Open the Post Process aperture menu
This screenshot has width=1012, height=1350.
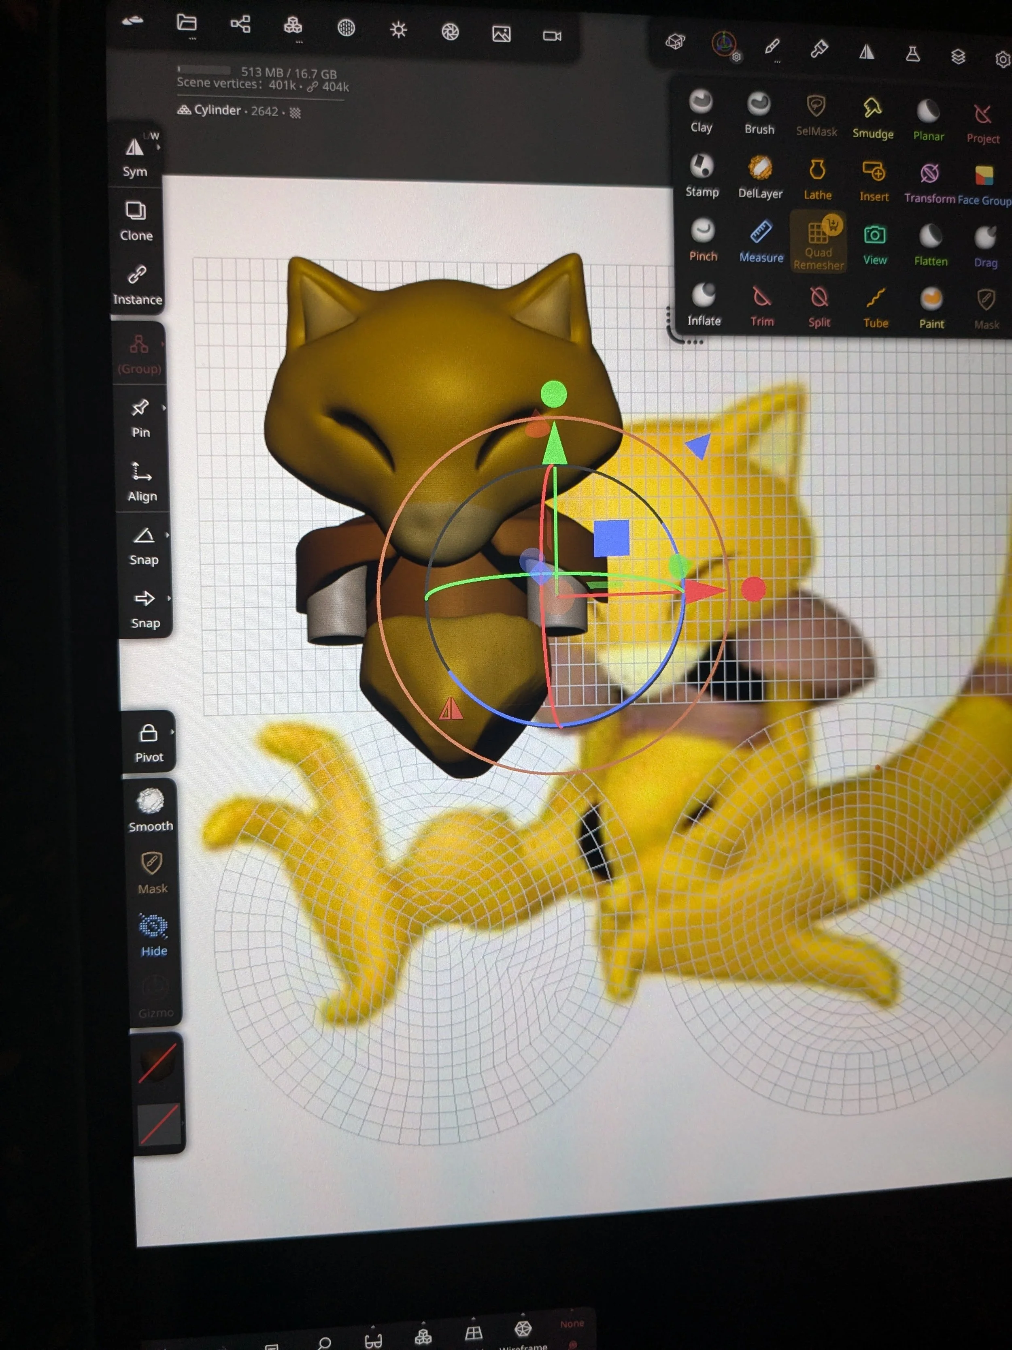click(450, 32)
